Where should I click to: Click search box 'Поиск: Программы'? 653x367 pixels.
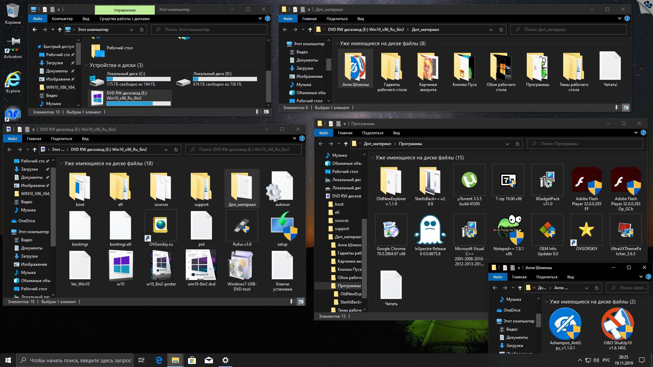pos(585,144)
